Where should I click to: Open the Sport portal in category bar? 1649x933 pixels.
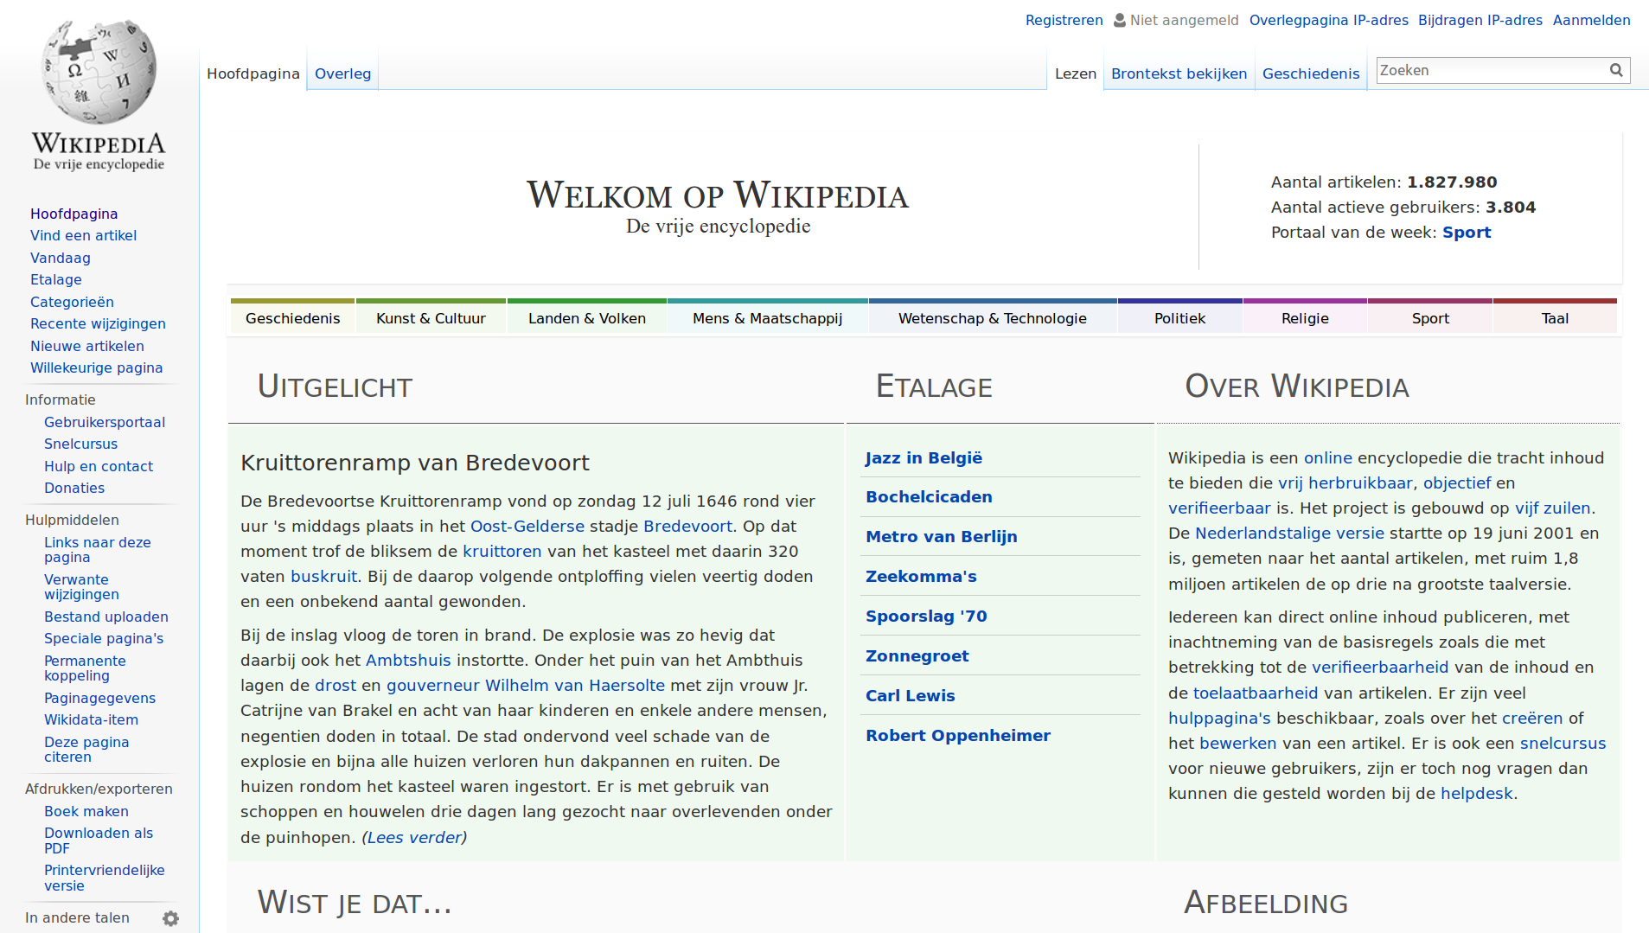coord(1430,318)
